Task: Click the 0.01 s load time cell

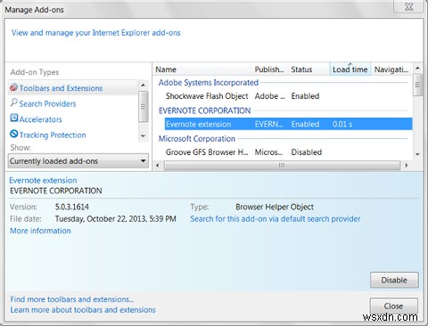Action: coord(342,124)
